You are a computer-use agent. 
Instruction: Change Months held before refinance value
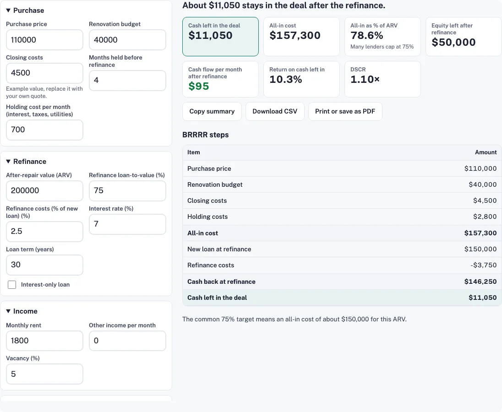point(127,80)
